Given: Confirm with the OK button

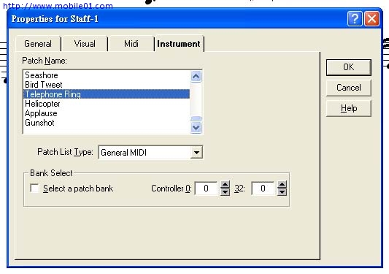Looking at the screenshot, I should pos(349,67).
